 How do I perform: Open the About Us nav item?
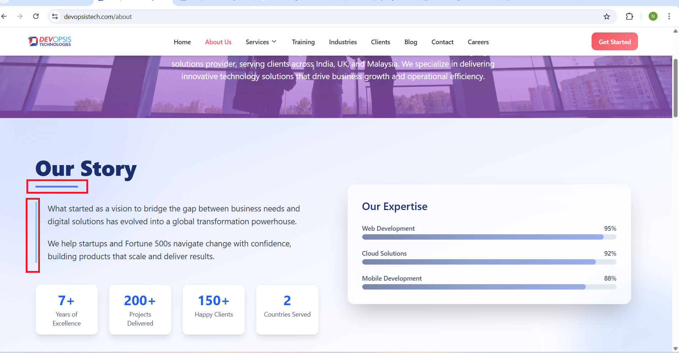[218, 42]
